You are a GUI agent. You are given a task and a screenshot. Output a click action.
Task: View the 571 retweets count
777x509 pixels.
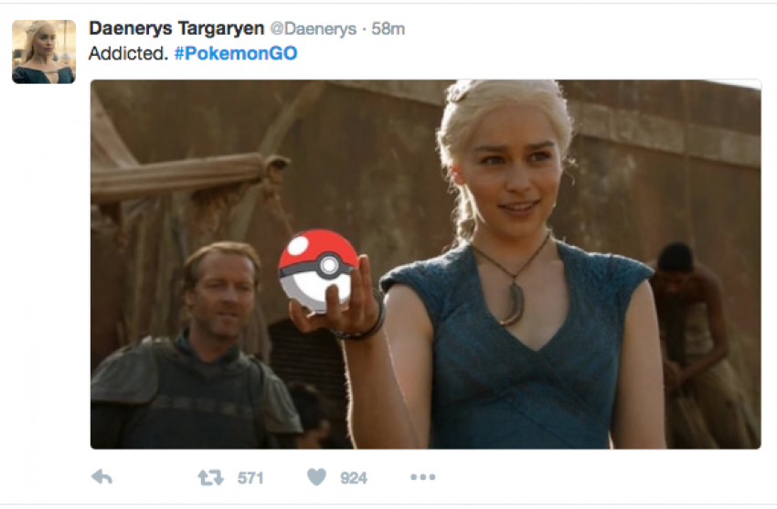click(250, 478)
